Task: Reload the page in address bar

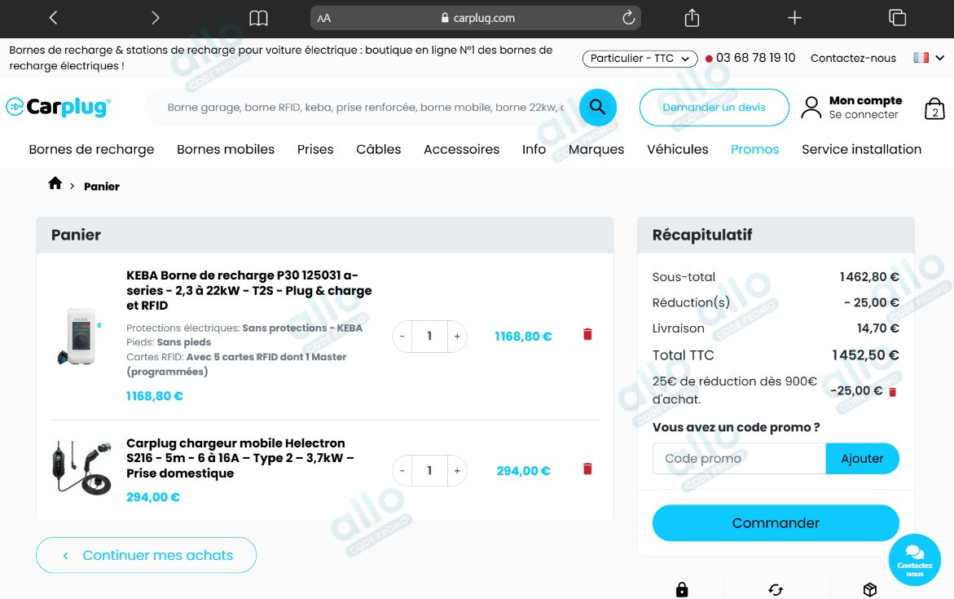Action: pyautogui.click(x=628, y=18)
